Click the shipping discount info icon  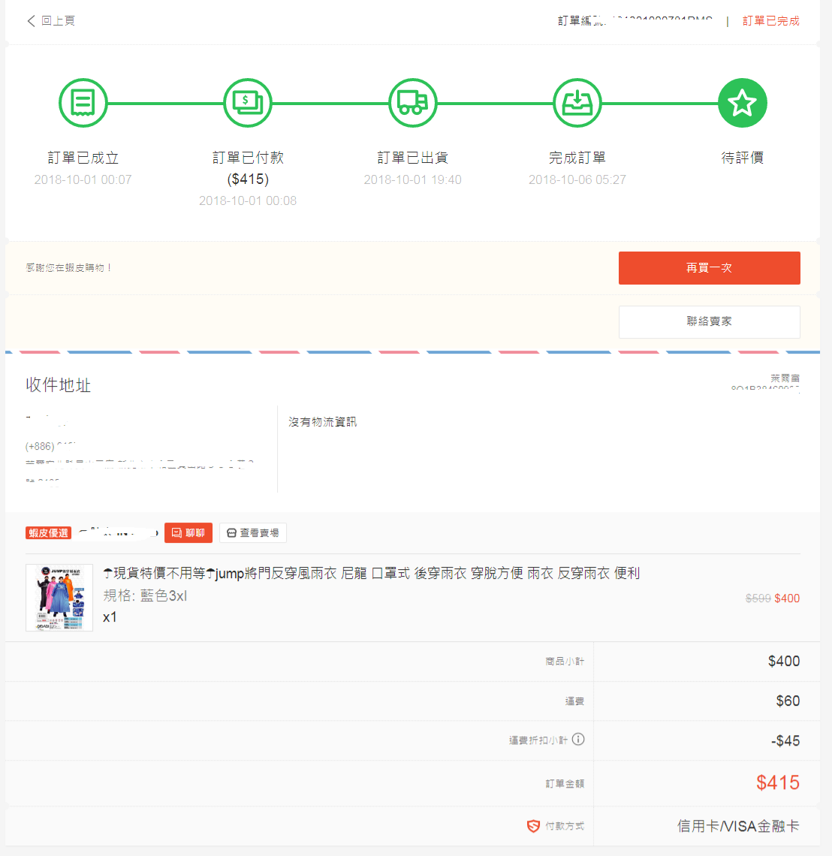578,740
